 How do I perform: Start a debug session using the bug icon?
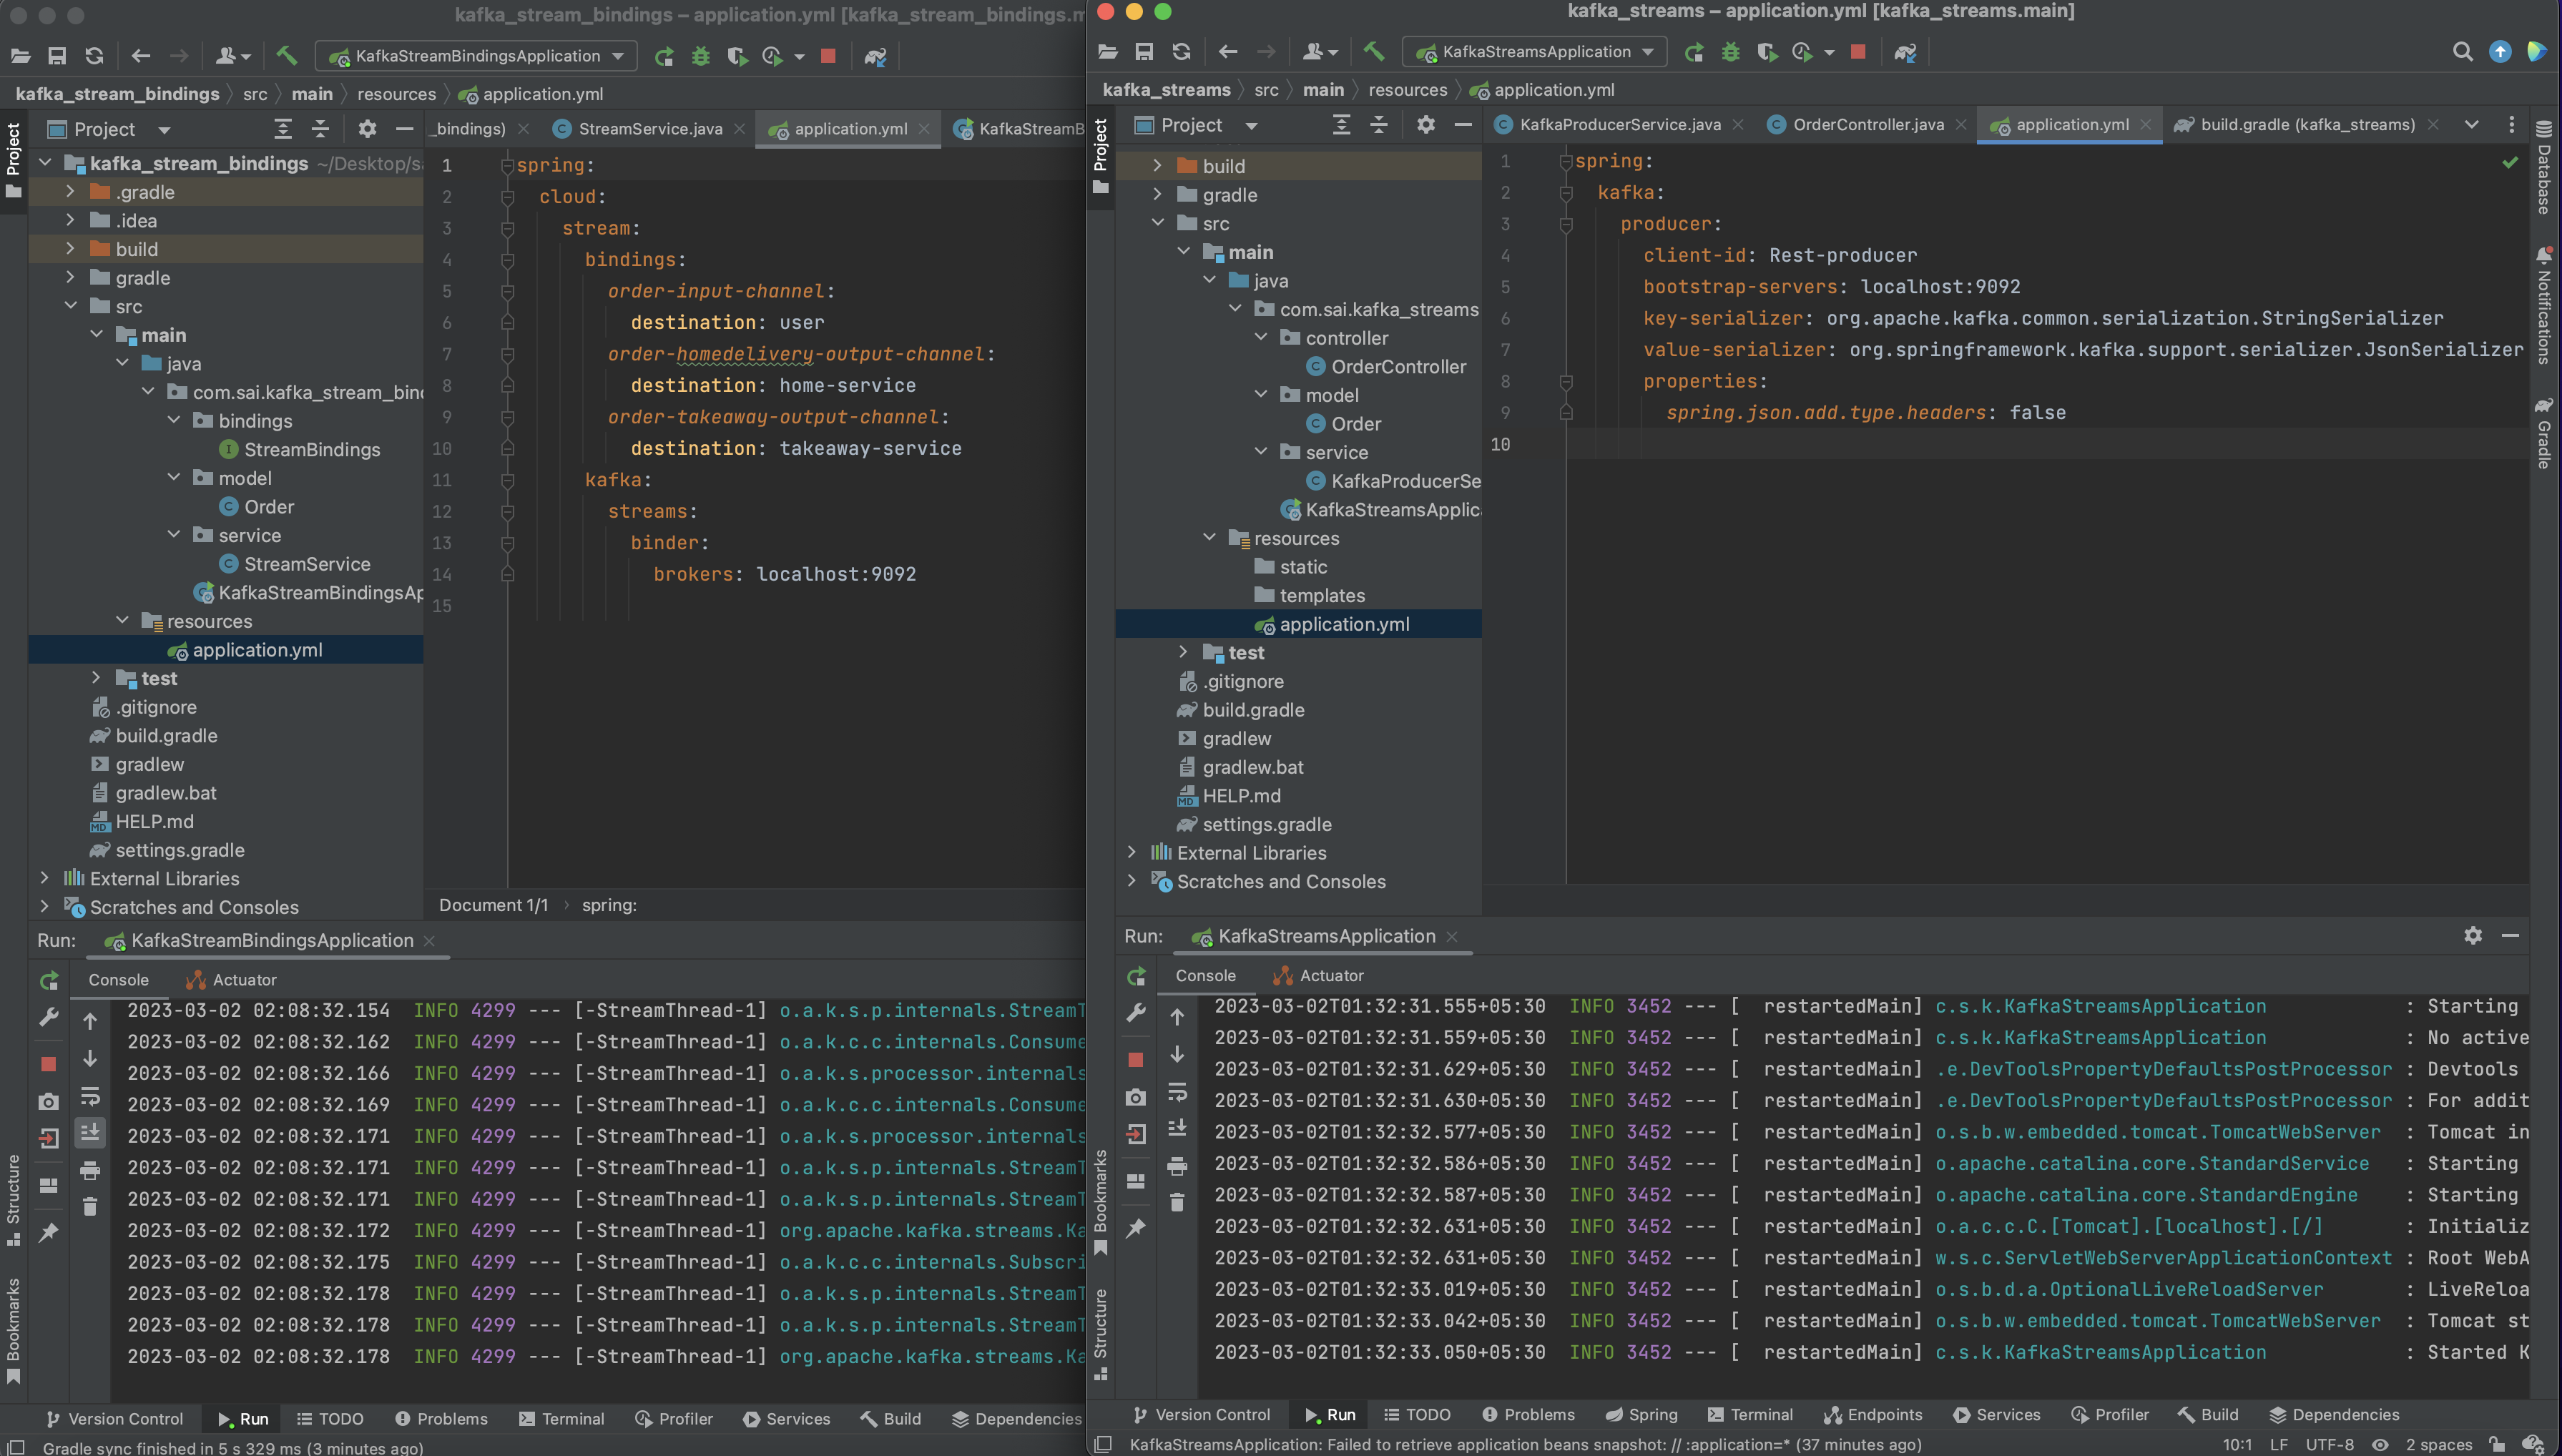(1731, 52)
